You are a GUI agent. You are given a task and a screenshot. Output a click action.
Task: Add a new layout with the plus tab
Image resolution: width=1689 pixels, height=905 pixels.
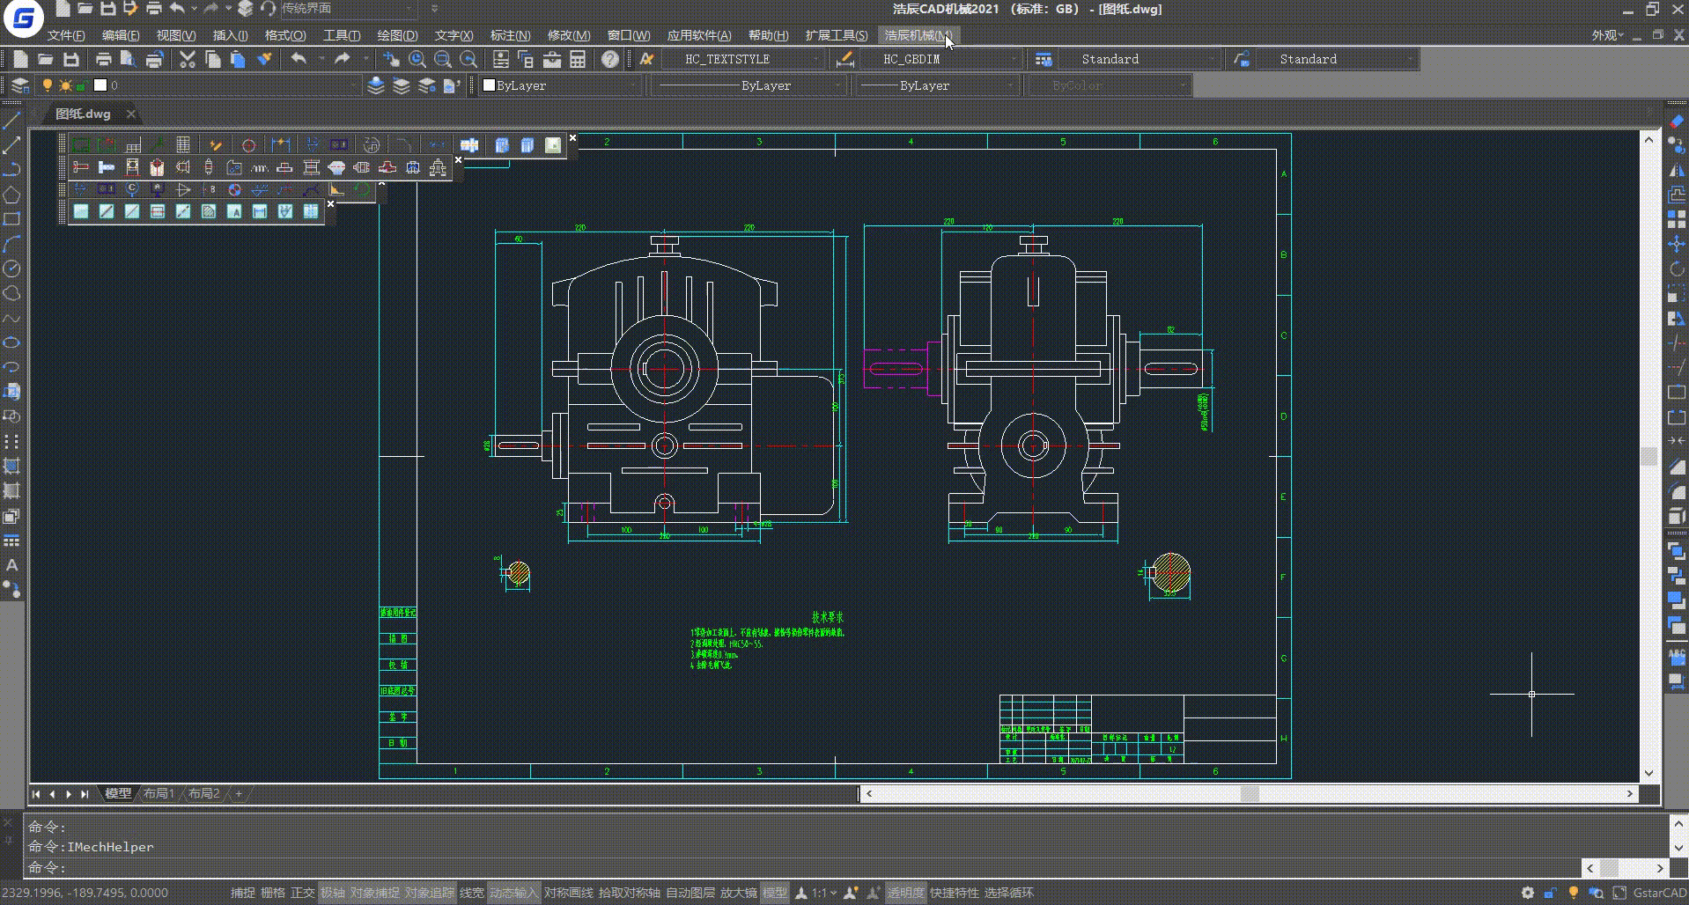coord(238,793)
